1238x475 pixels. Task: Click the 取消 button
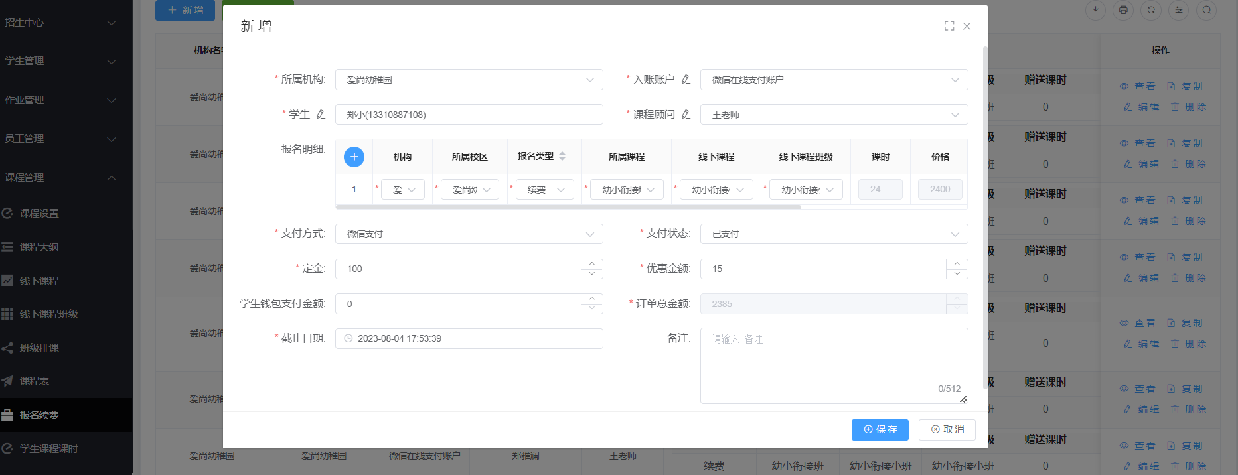(x=947, y=429)
